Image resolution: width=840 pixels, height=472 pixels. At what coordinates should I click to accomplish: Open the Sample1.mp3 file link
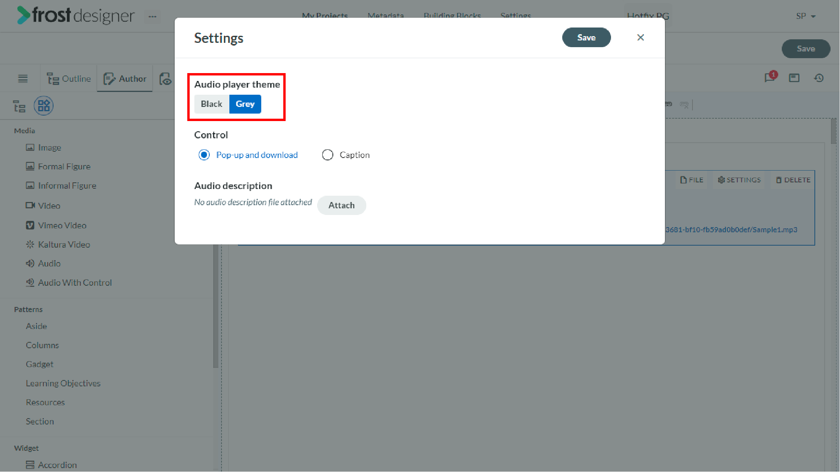point(731,230)
